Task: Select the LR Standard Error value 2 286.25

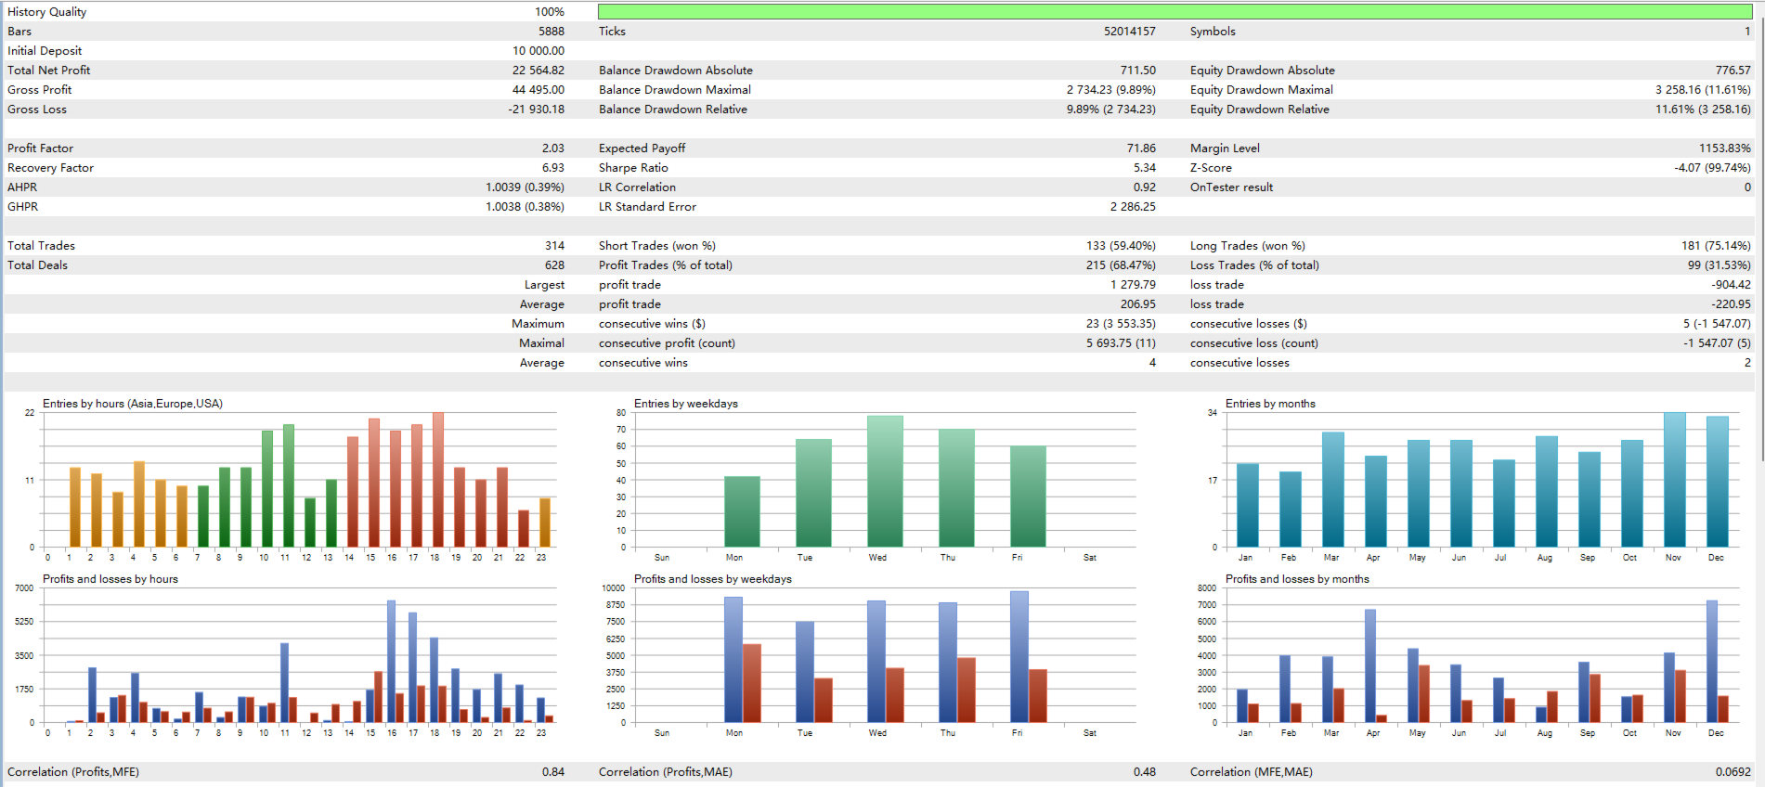Action: click(x=1133, y=207)
